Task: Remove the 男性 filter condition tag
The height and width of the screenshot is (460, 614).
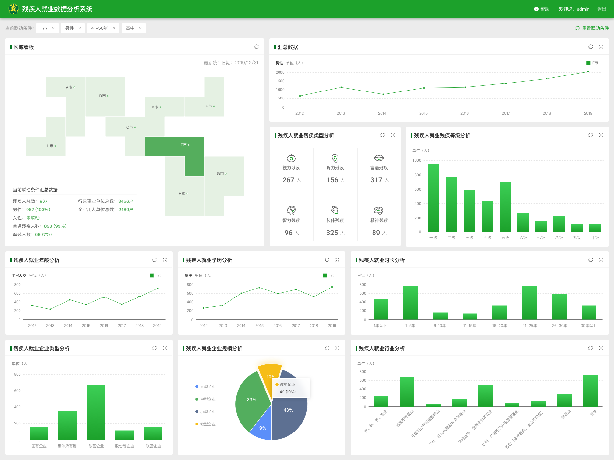Action: pos(80,28)
